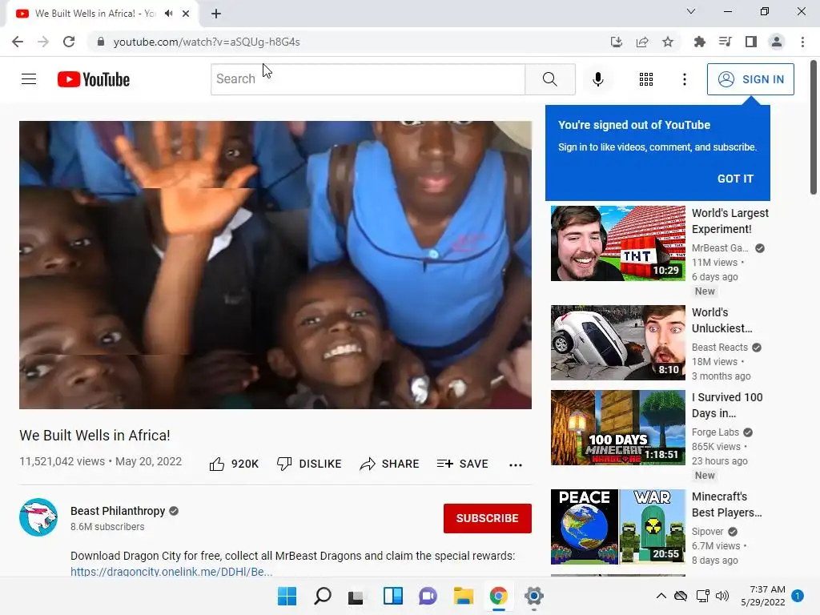The image size is (820, 615).
Task: Open notification badge beside the clock
Action: pyautogui.click(x=798, y=596)
